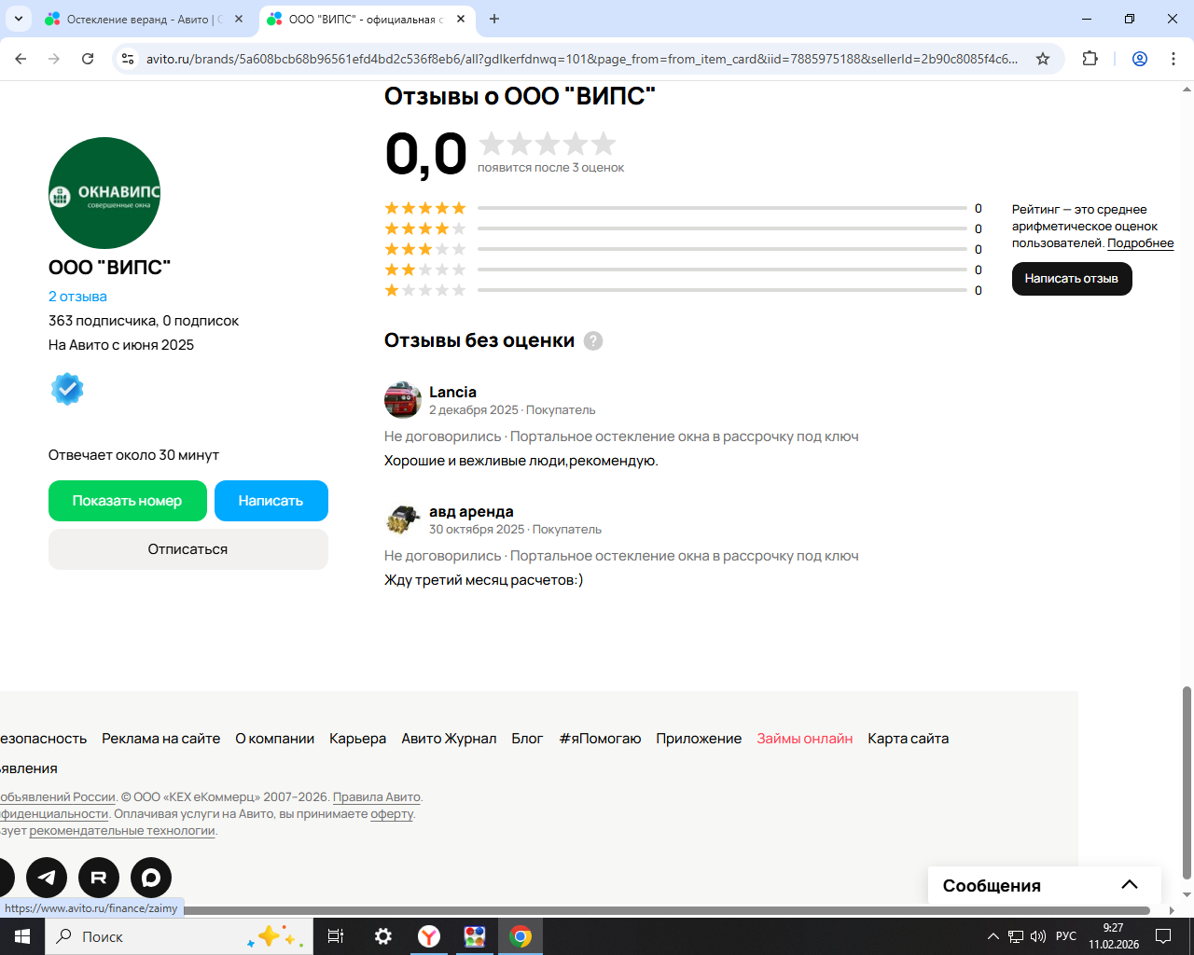Open Блог footer link
The image size is (1194, 955).
(527, 739)
